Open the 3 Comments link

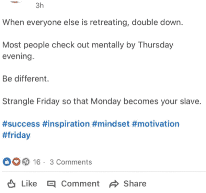(x=71, y=162)
